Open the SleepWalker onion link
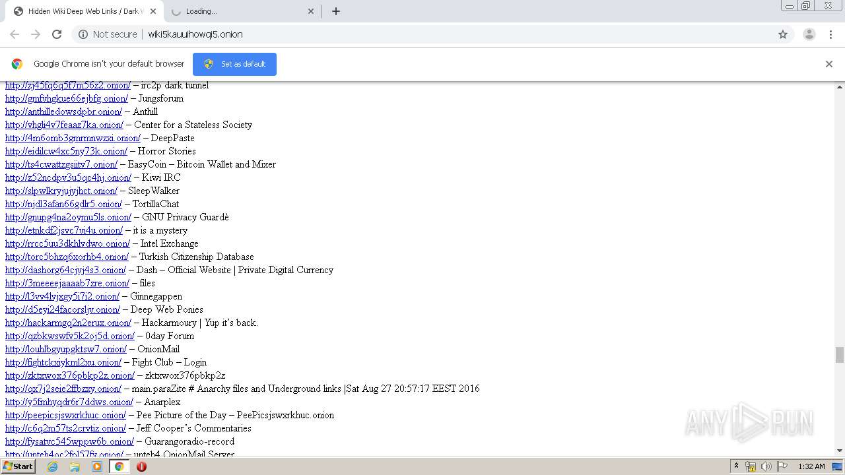The image size is (845, 475). [x=61, y=191]
